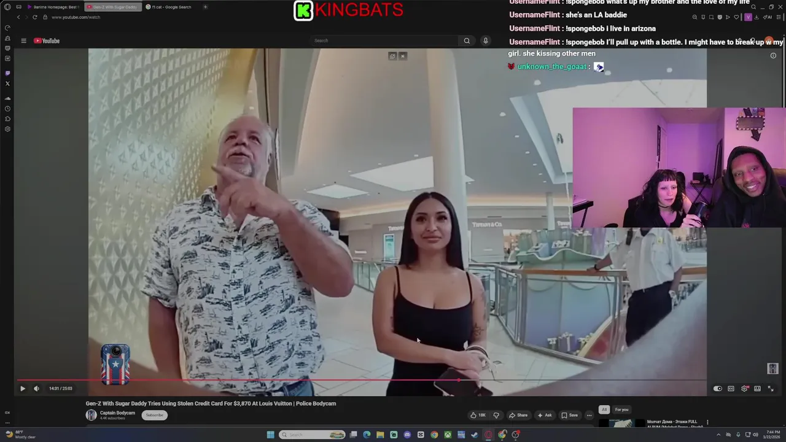Open the YouTube hamburger guide menu
Image resolution: width=786 pixels, height=442 pixels.
coord(23,41)
